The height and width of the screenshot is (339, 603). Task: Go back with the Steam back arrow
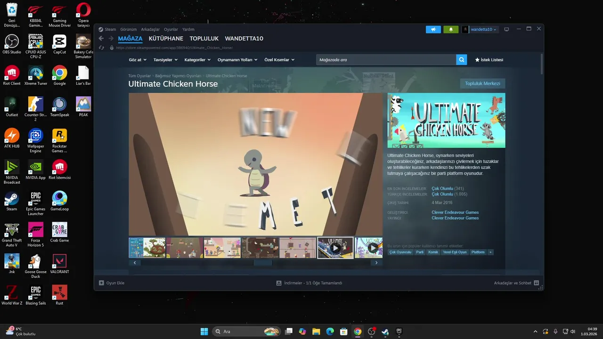(x=101, y=39)
